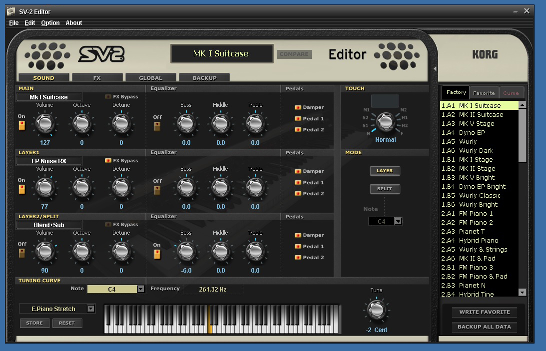546x351 pixels.
Task: Click the WRITE FAVORITE button
Action: [484, 312]
